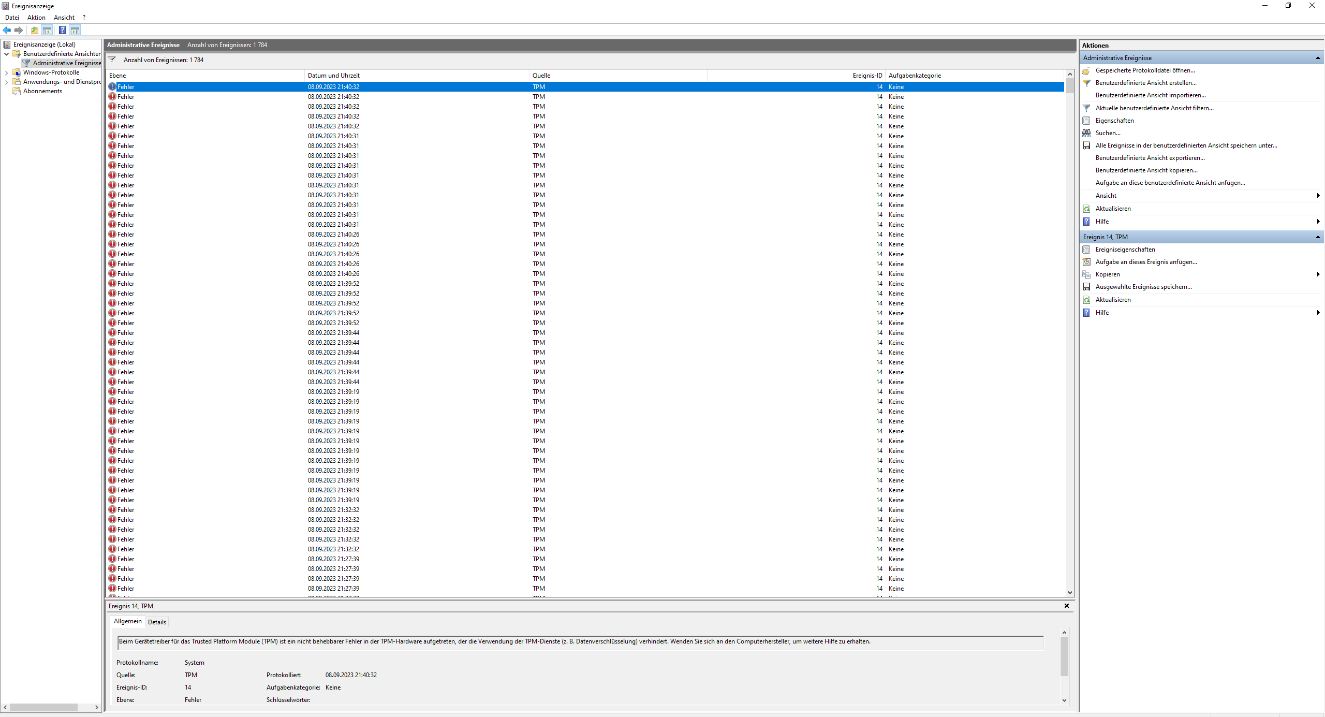Expand Anwendungs- und Dienstprotokolle tree node
The height and width of the screenshot is (717, 1325).
(6, 82)
